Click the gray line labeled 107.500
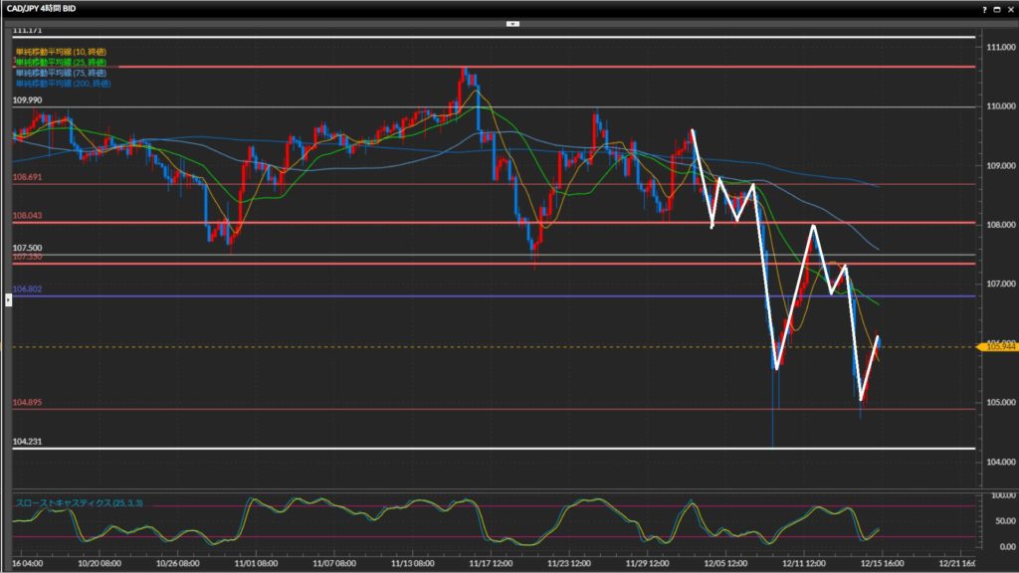The width and height of the screenshot is (1019, 573). pos(398,255)
